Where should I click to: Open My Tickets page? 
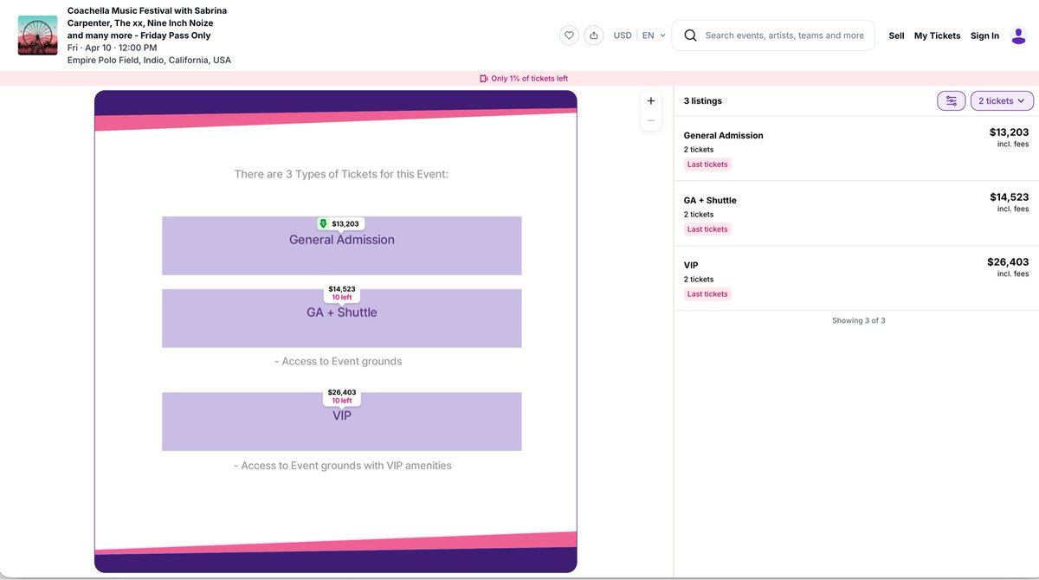pyautogui.click(x=938, y=35)
